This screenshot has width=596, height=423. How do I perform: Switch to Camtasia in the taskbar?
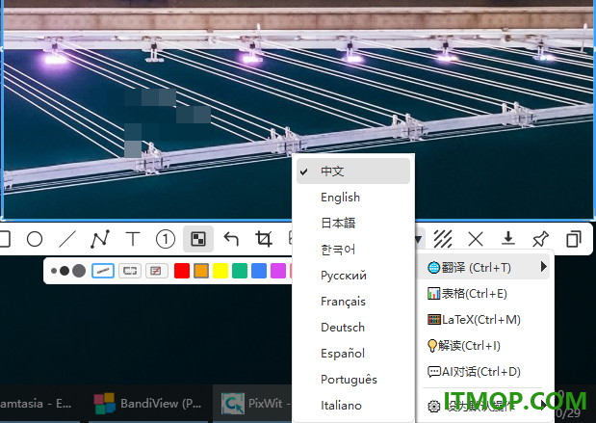pos(38,403)
